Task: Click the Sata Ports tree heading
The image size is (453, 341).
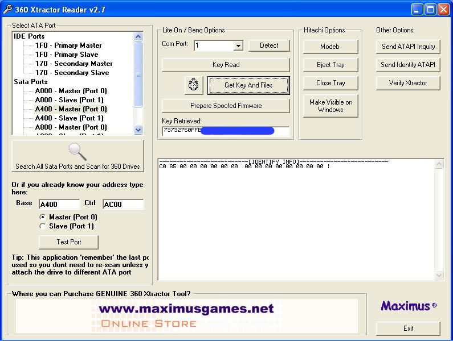Action: pos(31,82)
